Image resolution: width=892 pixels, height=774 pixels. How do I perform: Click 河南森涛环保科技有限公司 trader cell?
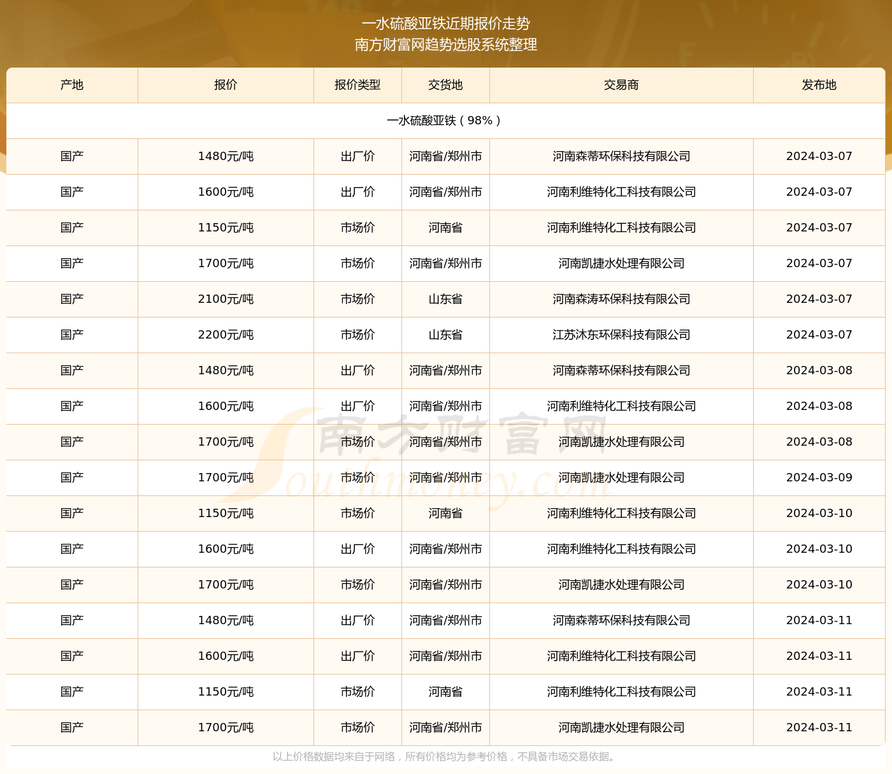(x=621, y=299)
